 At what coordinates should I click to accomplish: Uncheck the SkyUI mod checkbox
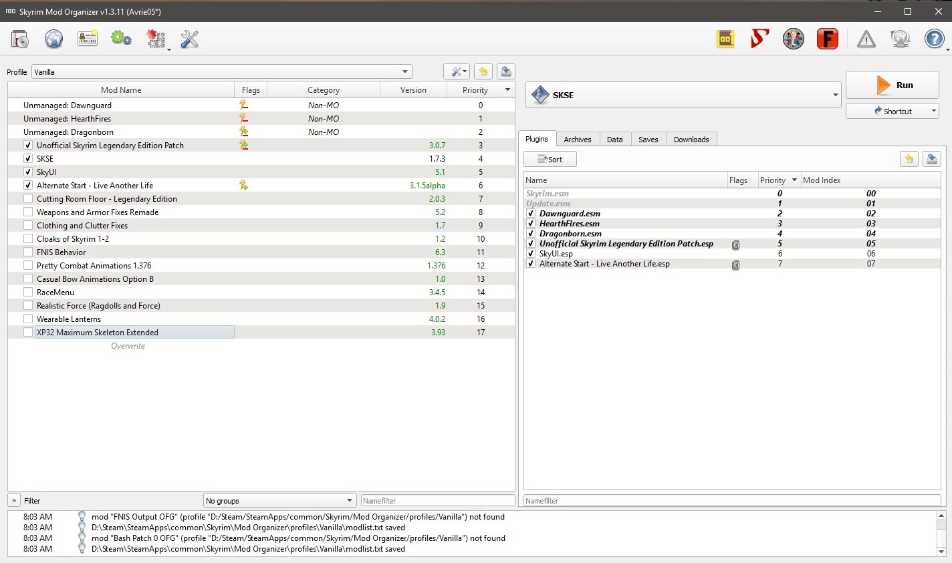[x=28, y=172]
